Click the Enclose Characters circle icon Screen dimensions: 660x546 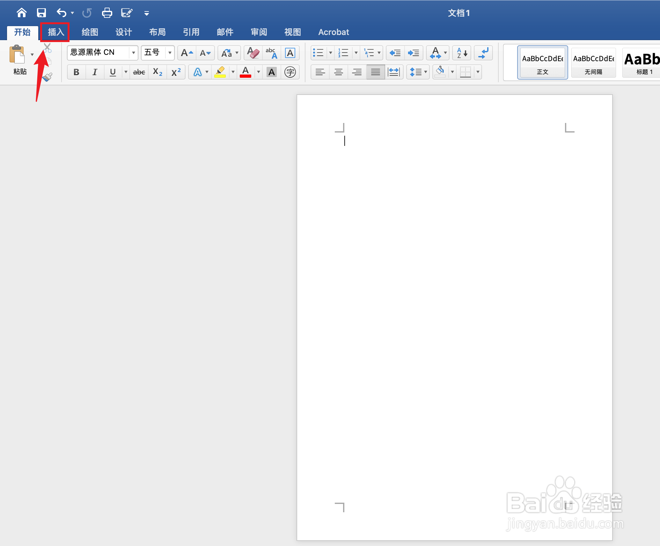pyautogui.click(x=290, y=72)
